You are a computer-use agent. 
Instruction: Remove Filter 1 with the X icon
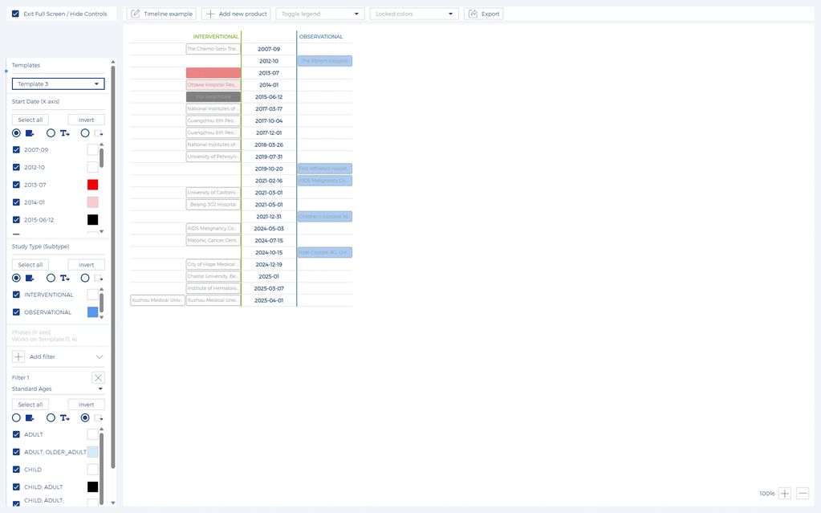pyautogui.click(x=98, y=377)
